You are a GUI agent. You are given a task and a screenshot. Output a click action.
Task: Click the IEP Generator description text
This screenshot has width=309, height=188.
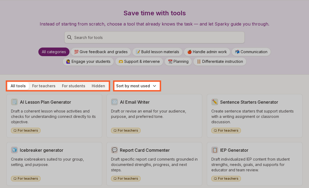(x=251, y=165)
